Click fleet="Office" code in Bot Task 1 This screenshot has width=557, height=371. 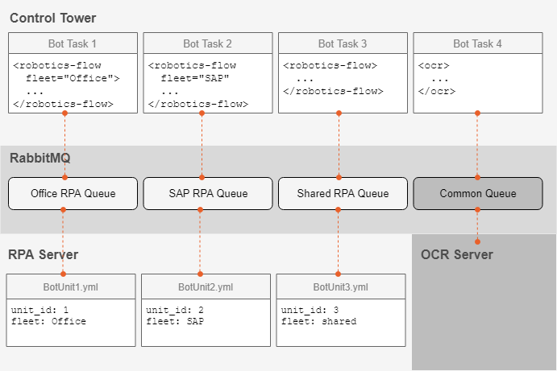click(73, 78)
